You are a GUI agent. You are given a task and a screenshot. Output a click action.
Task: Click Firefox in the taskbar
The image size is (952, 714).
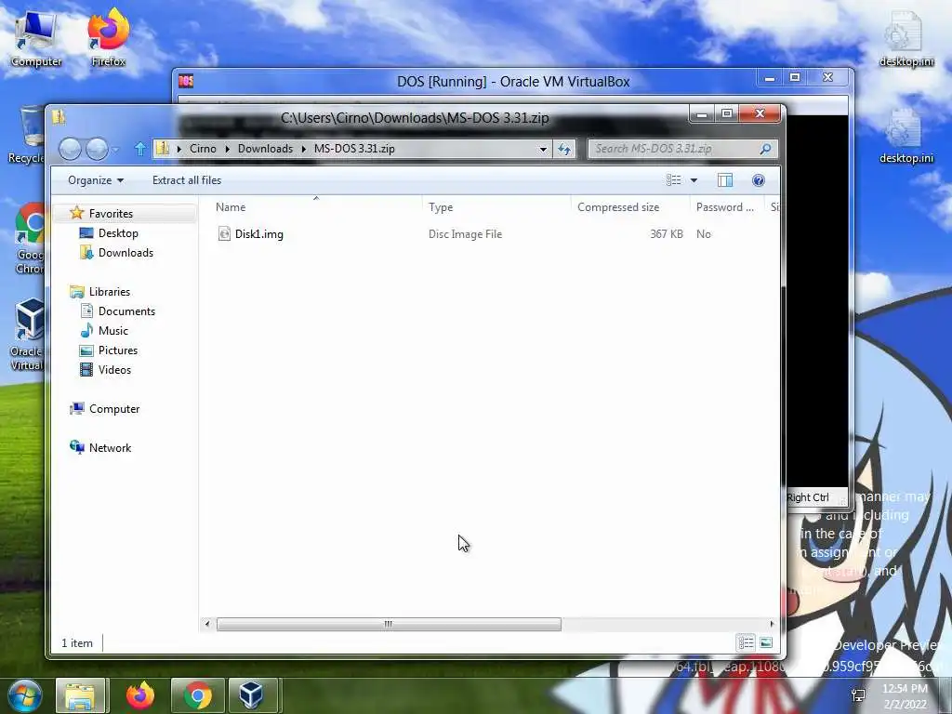[x=140, y=695]
